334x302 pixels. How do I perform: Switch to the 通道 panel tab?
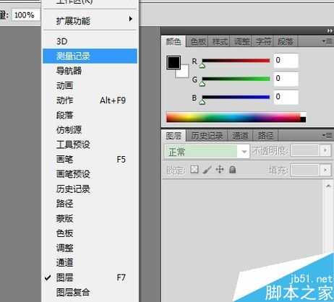click(240, 136)
